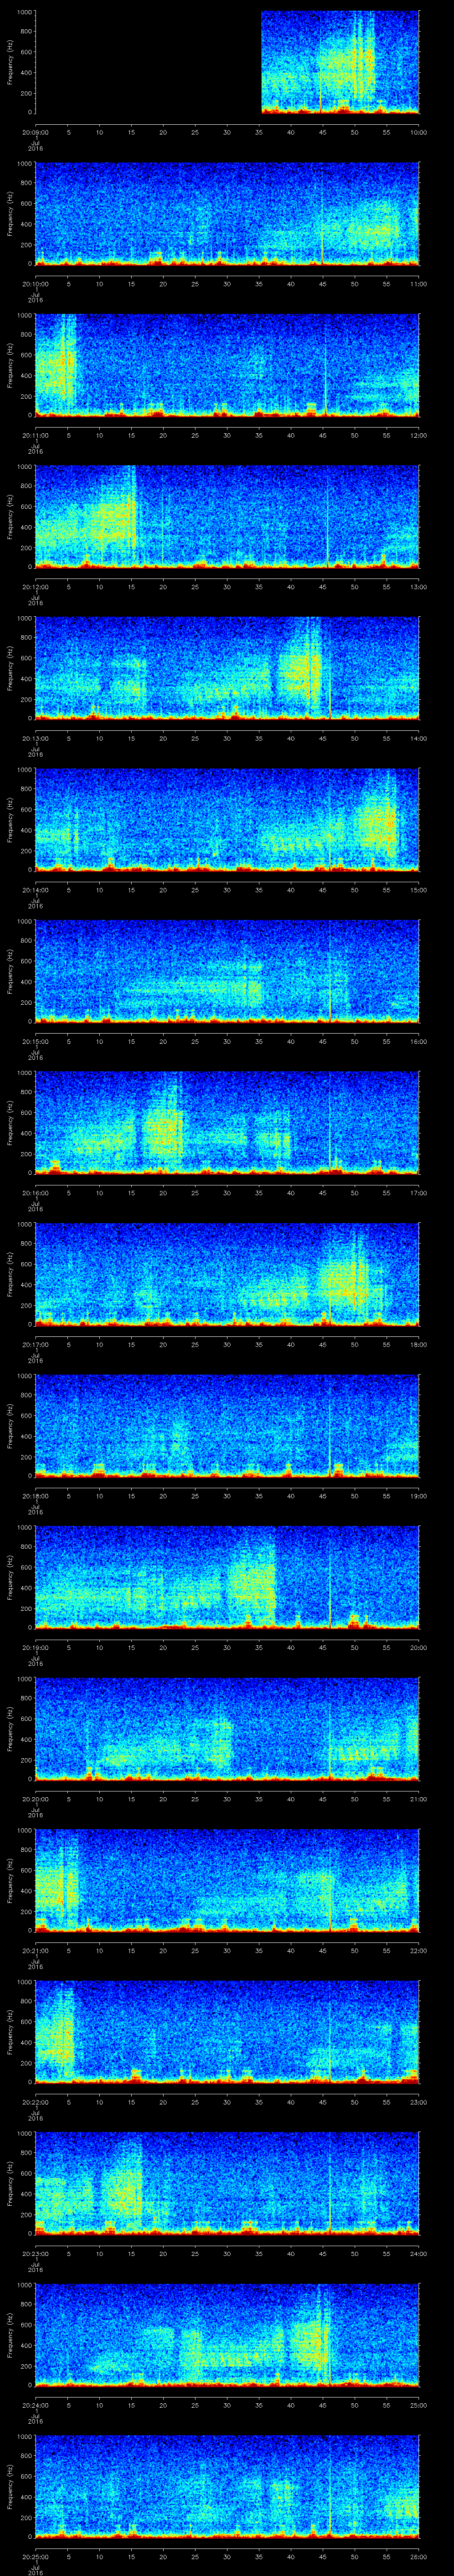Click the black empty area of the 20:09:00 spectrogram
This screenshot has width=454, height=2576.
point(148,62)
